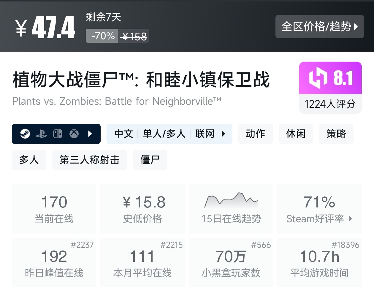The height and width of the screenshot is (287, 374).
Task: Click the PlayStation platform icon
Action: (41, 134)
